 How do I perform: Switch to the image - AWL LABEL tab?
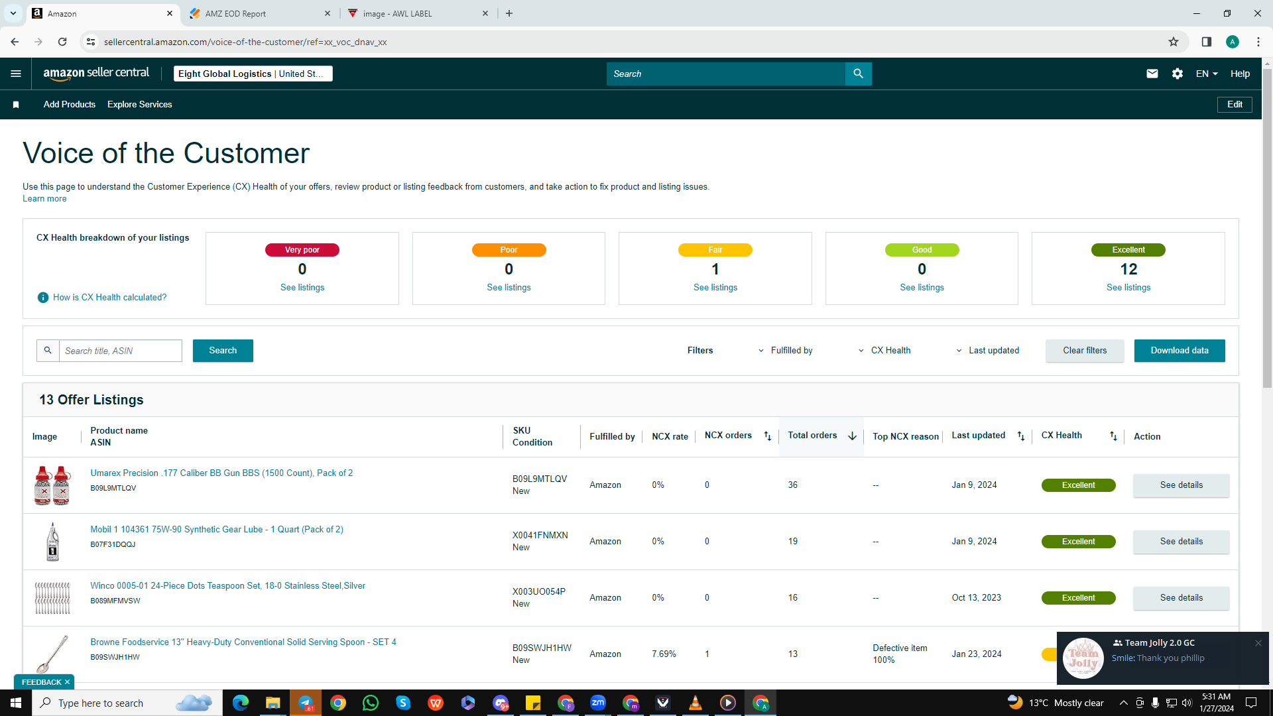418,13
